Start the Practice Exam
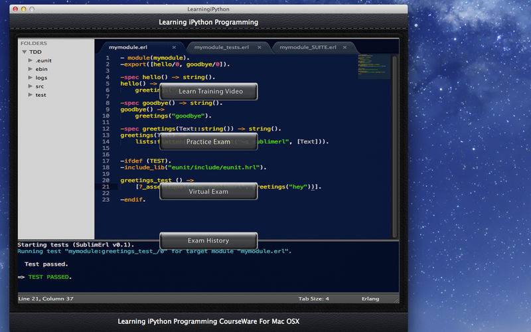Screen dimensions: 531x332 pos(208,141)
